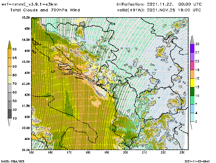The height and width of the screenshot is (163, 216).
Task: Click the '45N' latitude label
Action: [x=27, y=29]
